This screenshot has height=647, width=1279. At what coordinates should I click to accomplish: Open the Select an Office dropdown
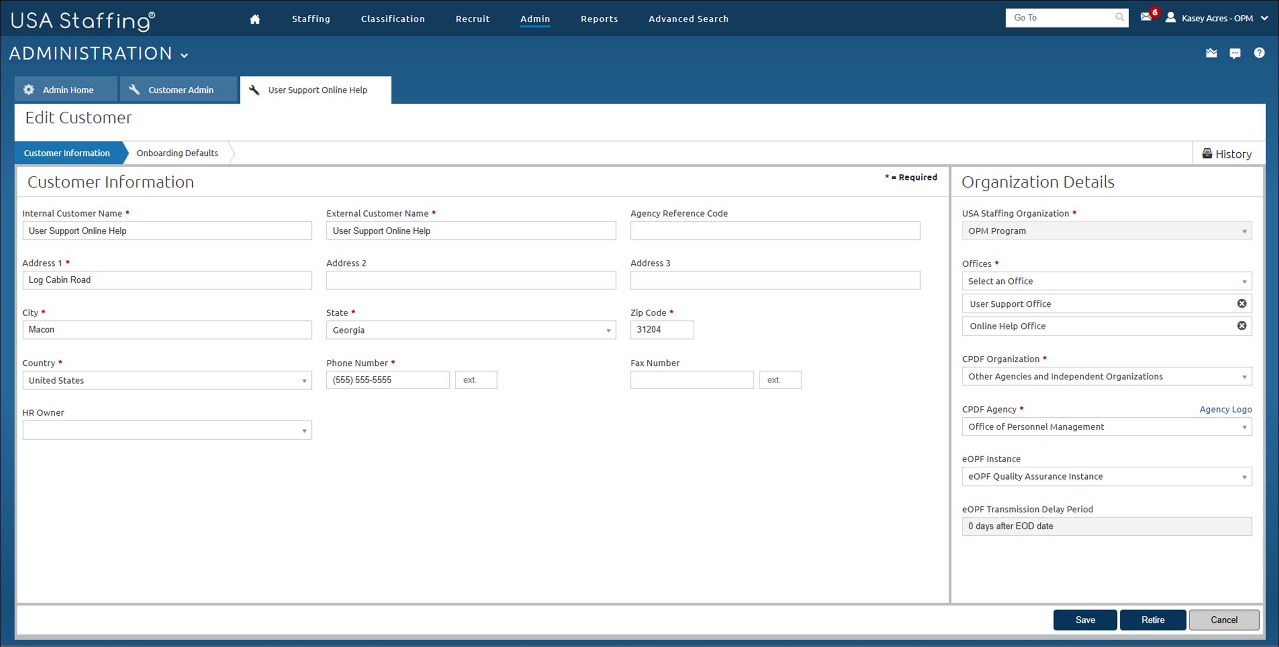(1107, 281)
